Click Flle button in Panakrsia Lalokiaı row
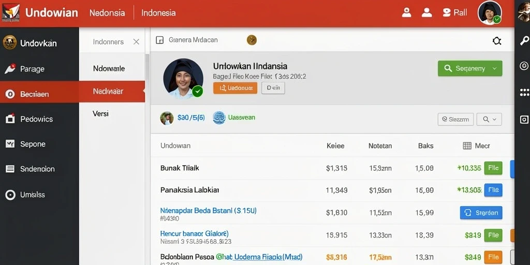This screenshot has height=265, width=530. [493, 190]
